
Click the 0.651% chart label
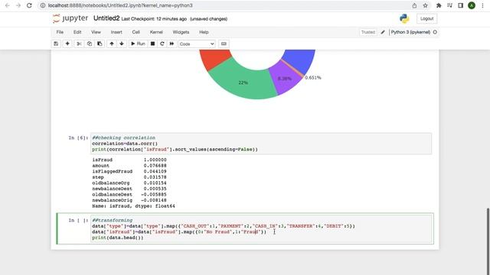313,78
